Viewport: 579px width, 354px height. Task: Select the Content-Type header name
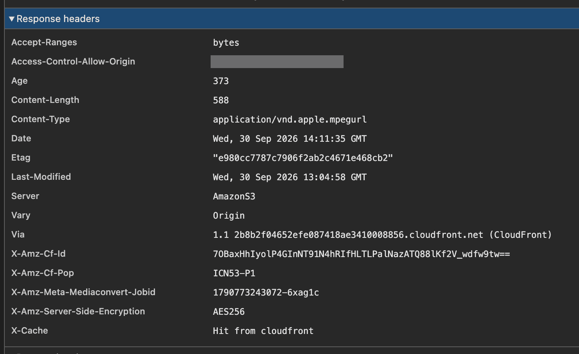point(40,119)
